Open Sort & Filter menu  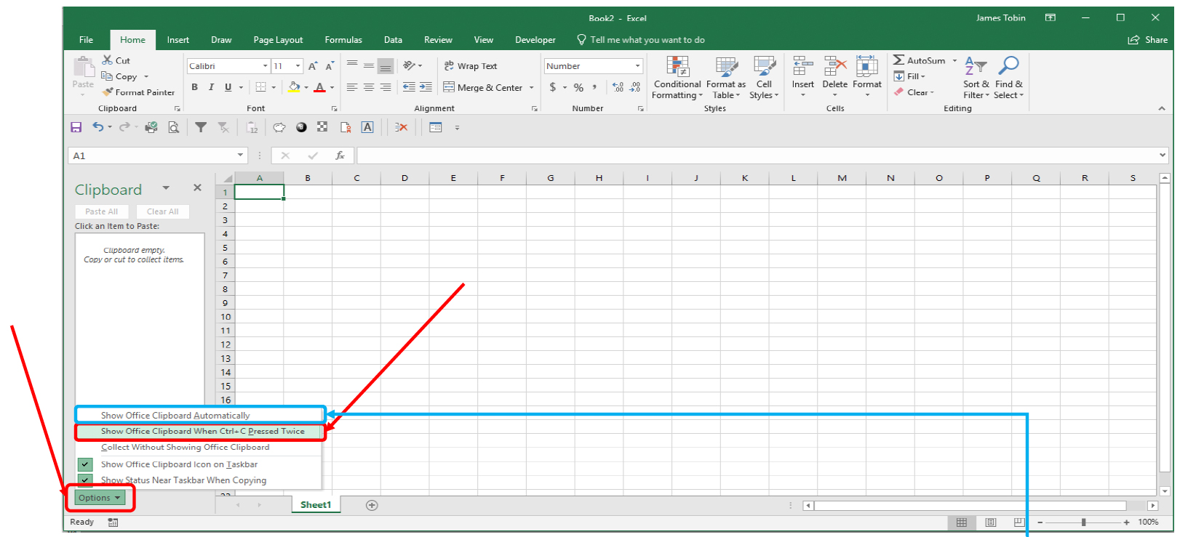(976, 78)
